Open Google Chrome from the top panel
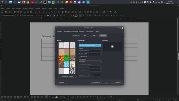Viewport: 179px width, 101px height. pyautogui.click(x=28, y=2)
